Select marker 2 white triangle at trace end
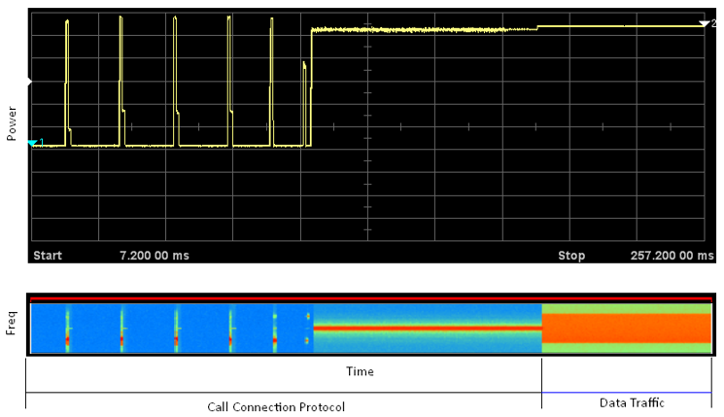The image size is (724, 417). pos(705,23)
